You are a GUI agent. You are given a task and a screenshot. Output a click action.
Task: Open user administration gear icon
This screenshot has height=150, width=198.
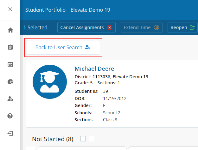click(10, 99)
